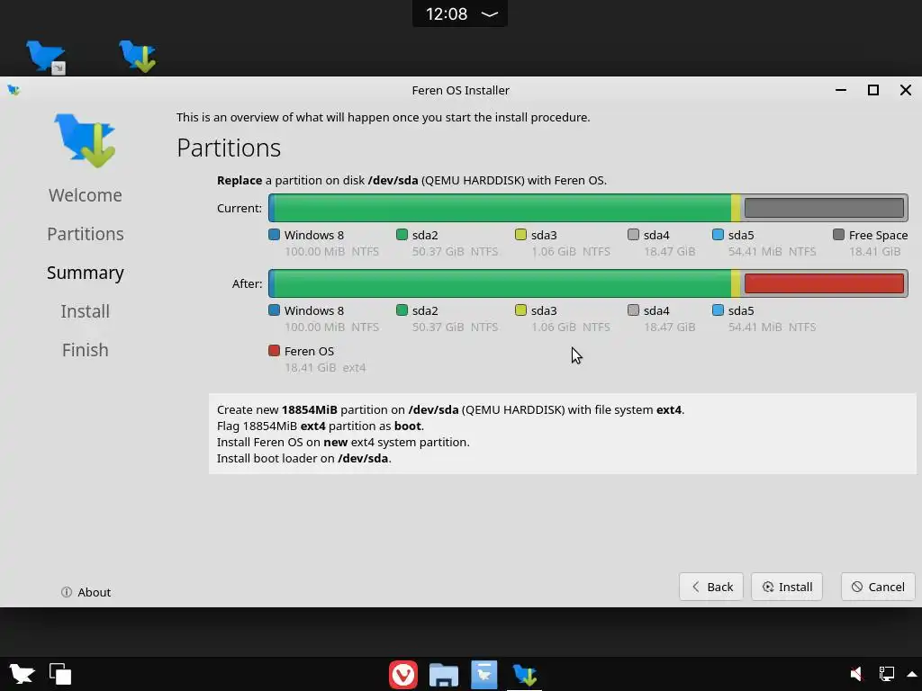Screen dimensions: 922x691
Task: Click the Free Space legend swatch
Action: pos(838,235)
